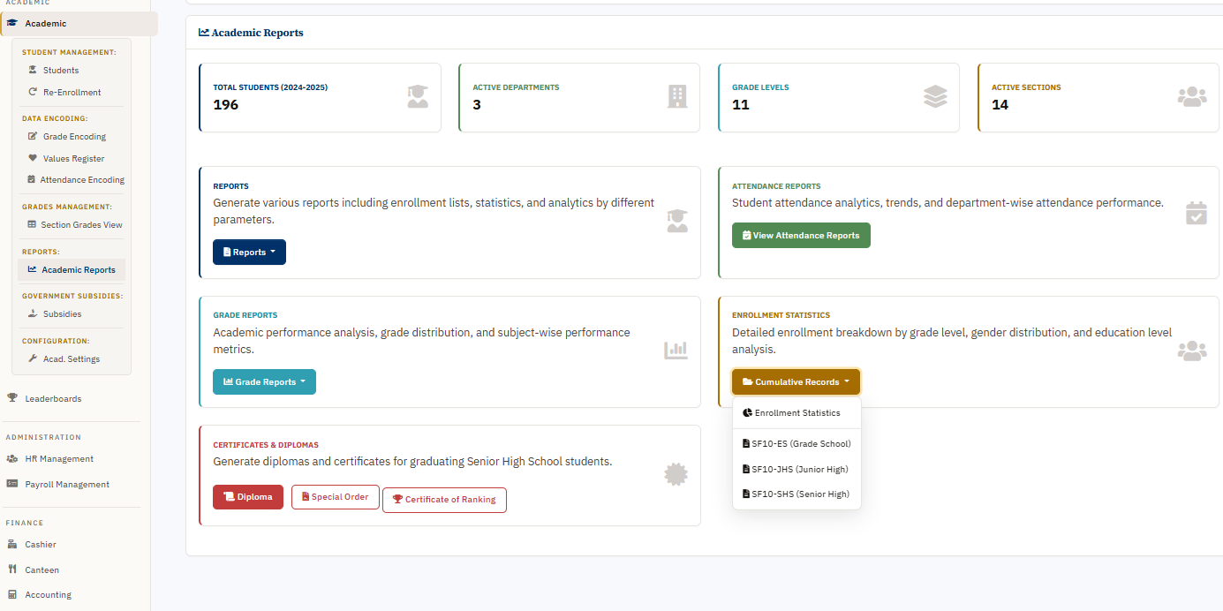Image resolution: width=1223 pixels, height=611 pixels.
Task: Click the total students value 196
Action: pos(226,104)
